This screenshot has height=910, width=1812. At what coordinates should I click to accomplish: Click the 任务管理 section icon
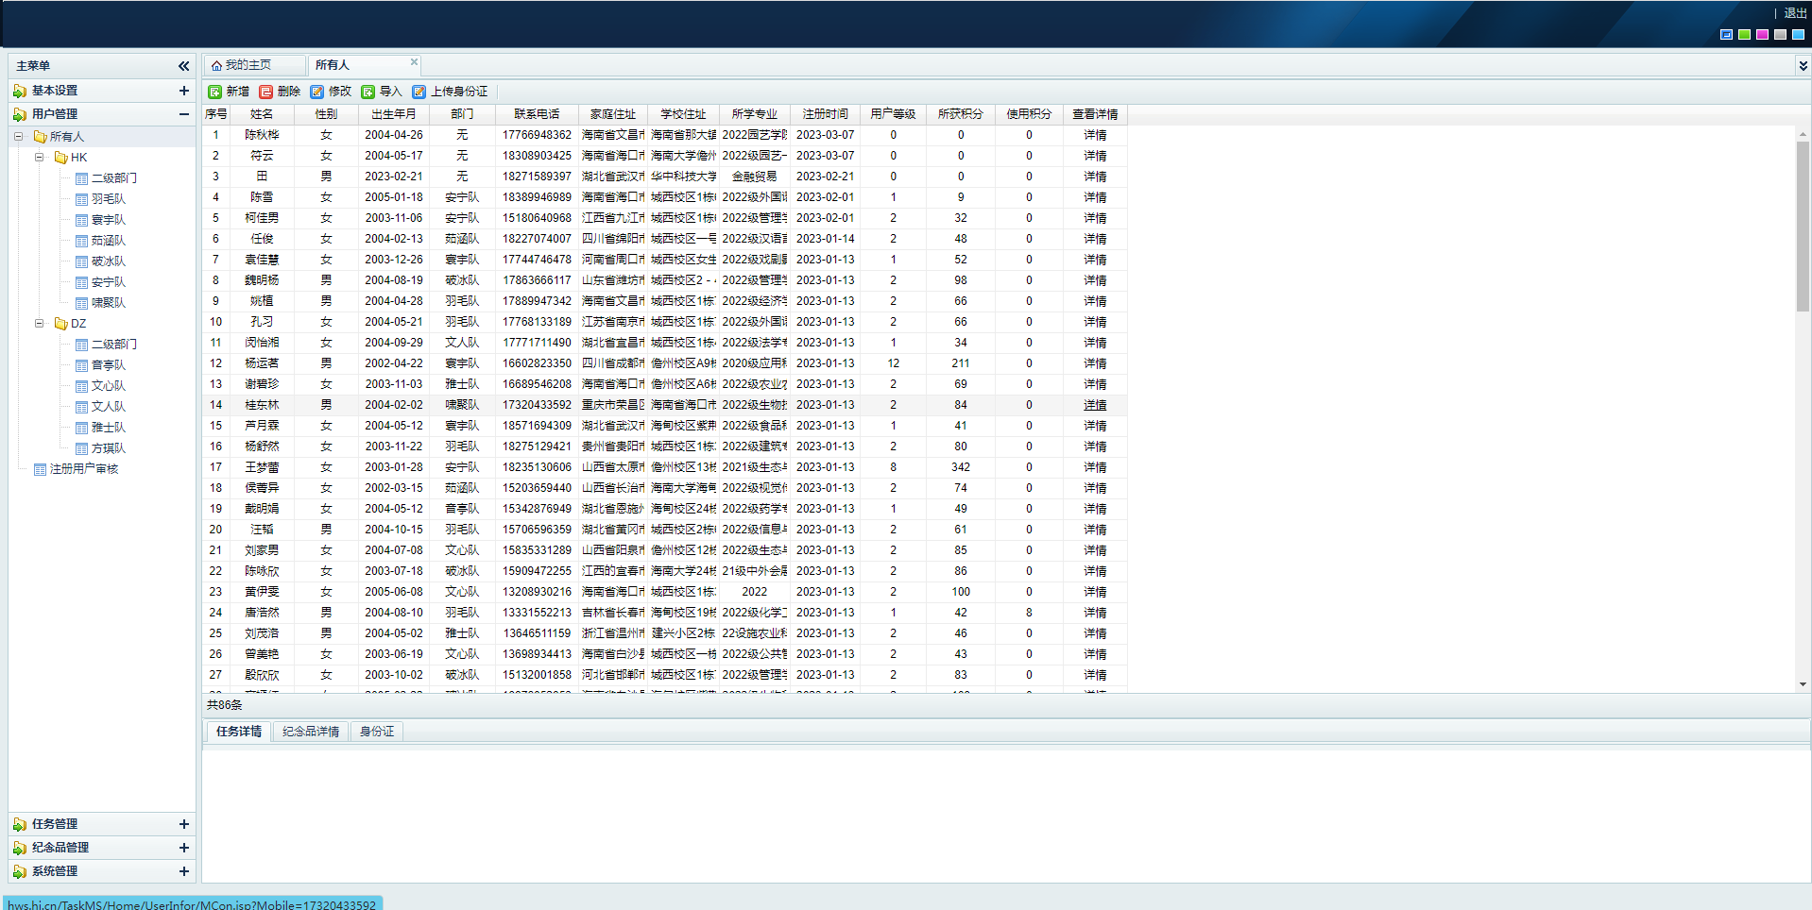[x=20, y=824]
